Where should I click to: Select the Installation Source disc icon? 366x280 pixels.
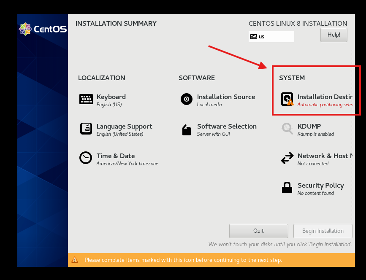coord(187,99)
